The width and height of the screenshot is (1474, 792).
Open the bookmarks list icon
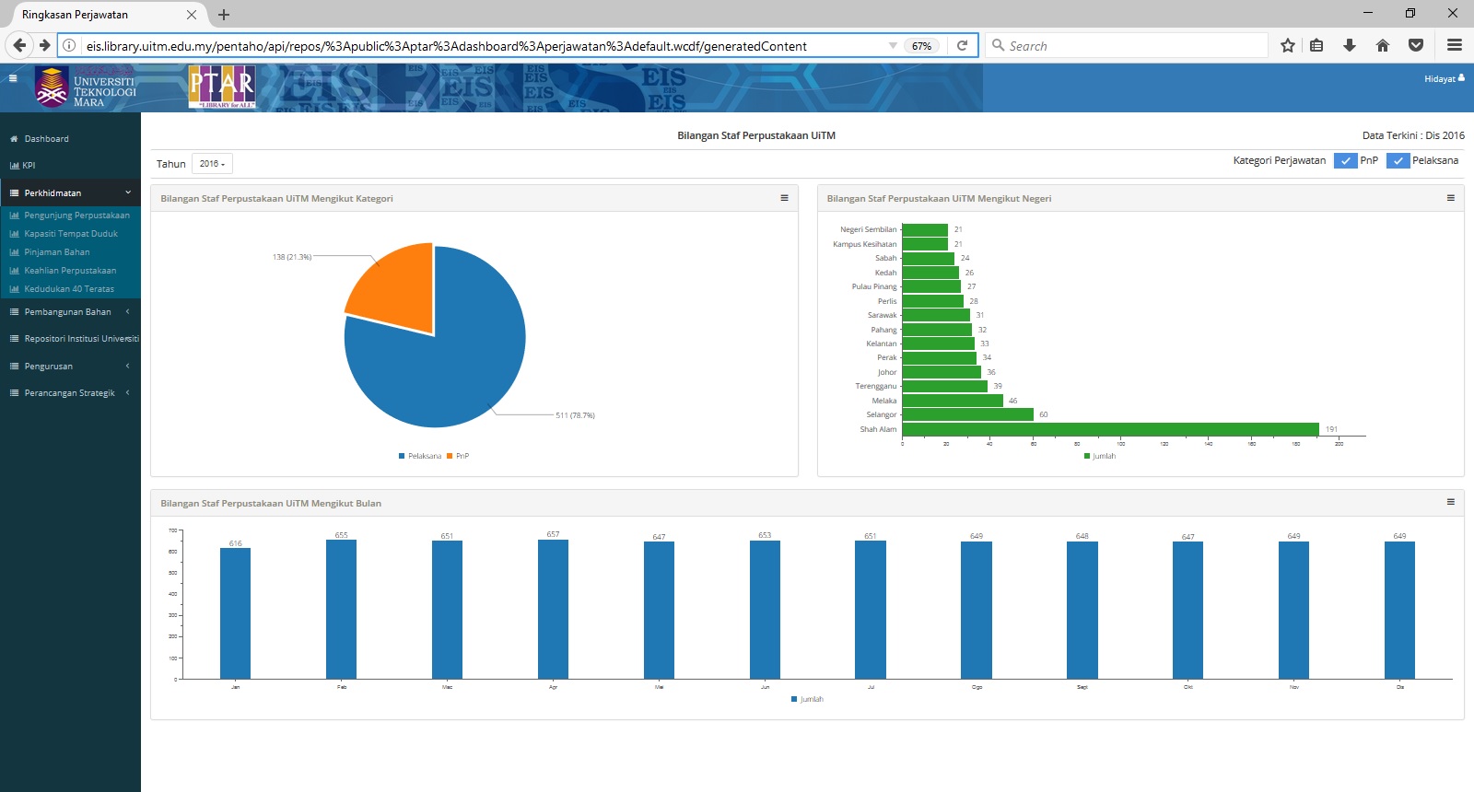pos(1317,45)
